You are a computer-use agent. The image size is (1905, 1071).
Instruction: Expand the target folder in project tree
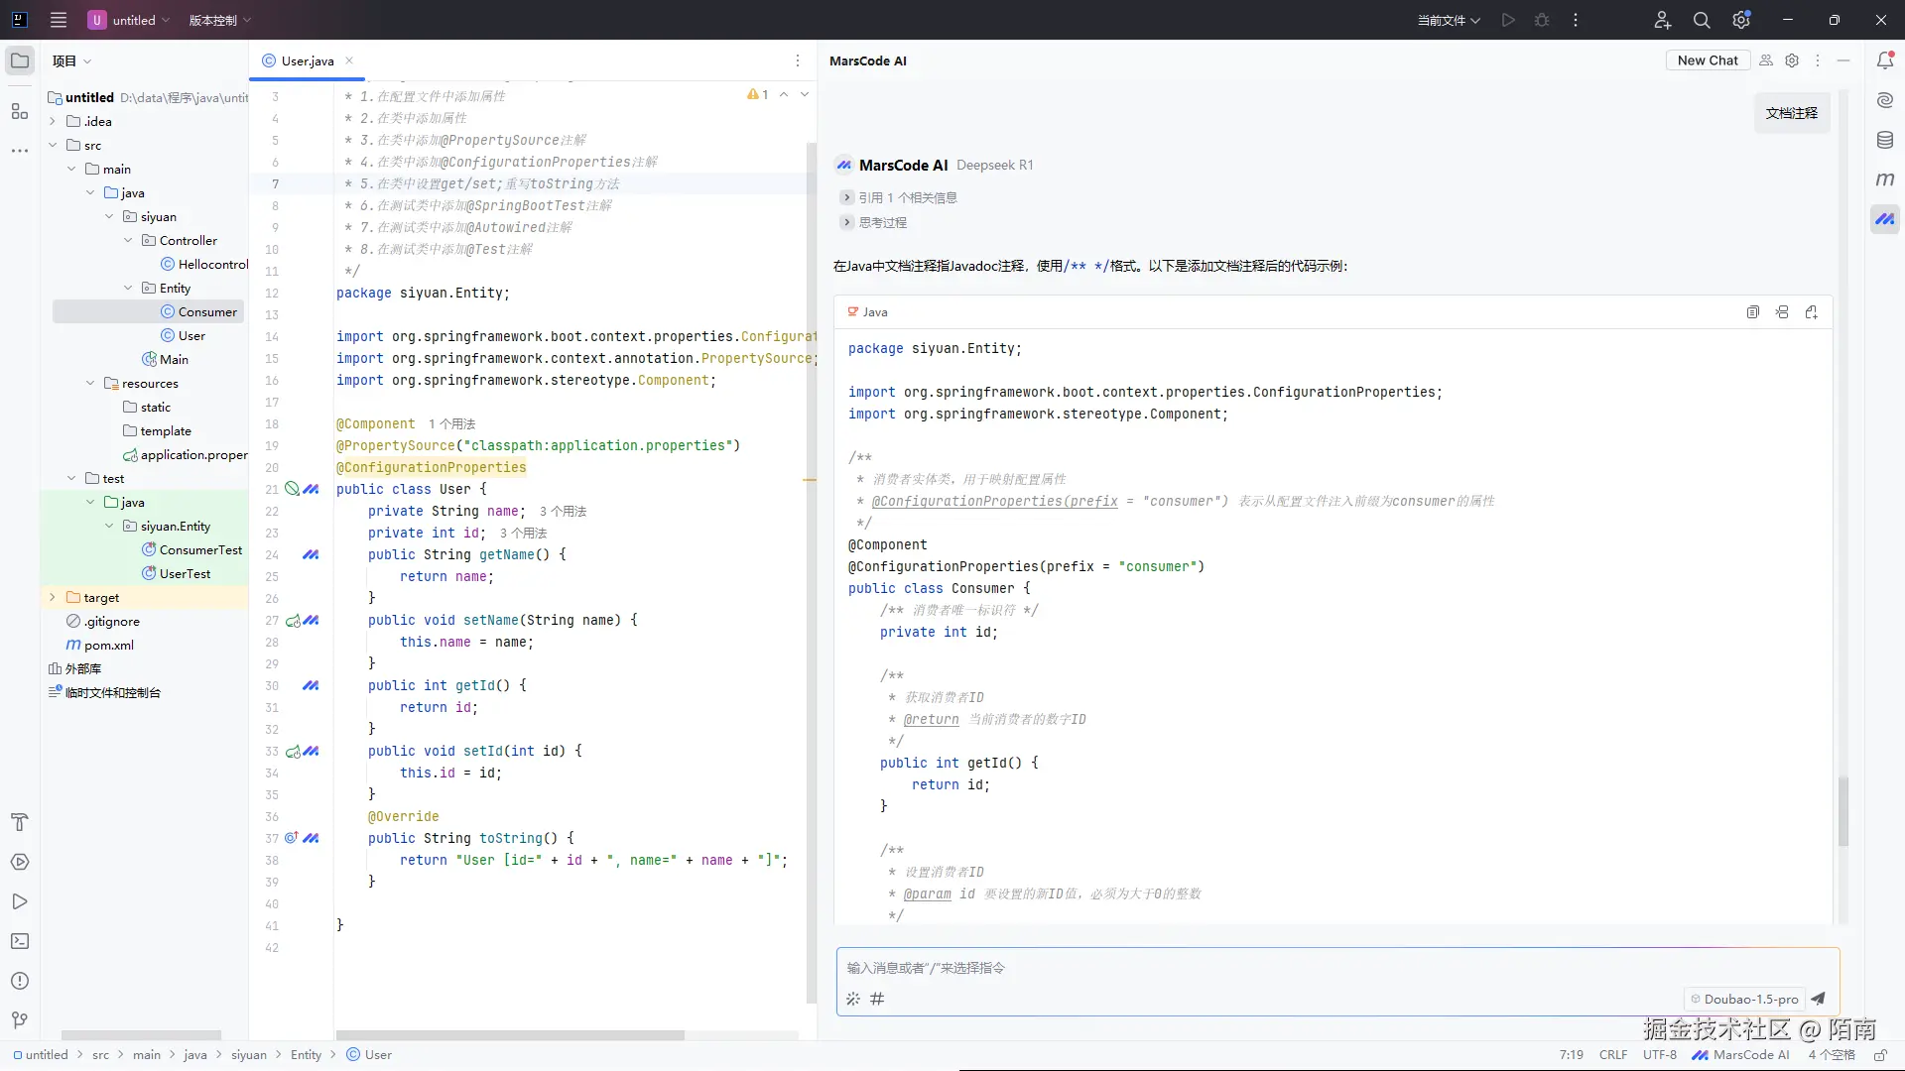53,598
